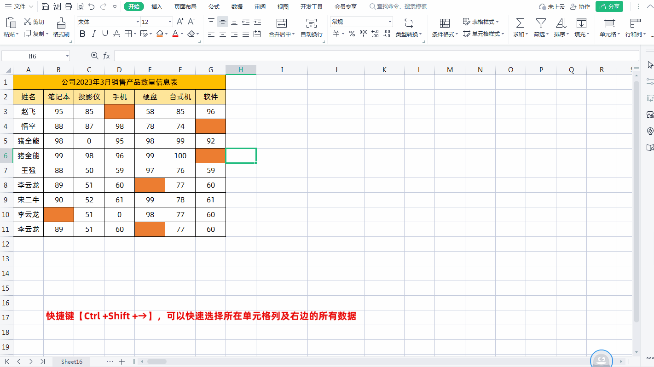This screenshot has height=367, width=654.
Task: Click the Filter (筛选) funnel icon
Action: (x=541, y=23)
